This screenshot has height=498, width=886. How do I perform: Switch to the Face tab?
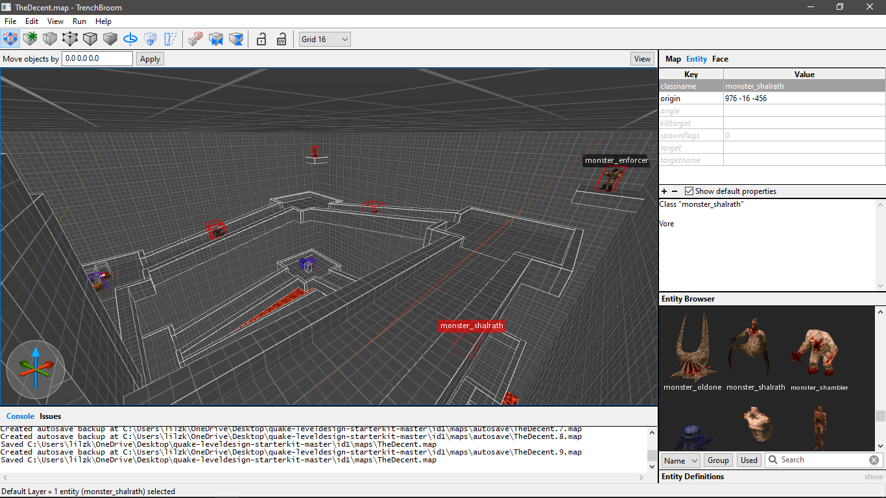[720, 59]
